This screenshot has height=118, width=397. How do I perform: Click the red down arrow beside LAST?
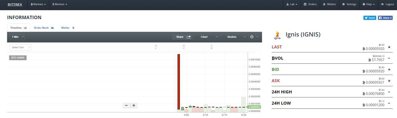point(389,47)
